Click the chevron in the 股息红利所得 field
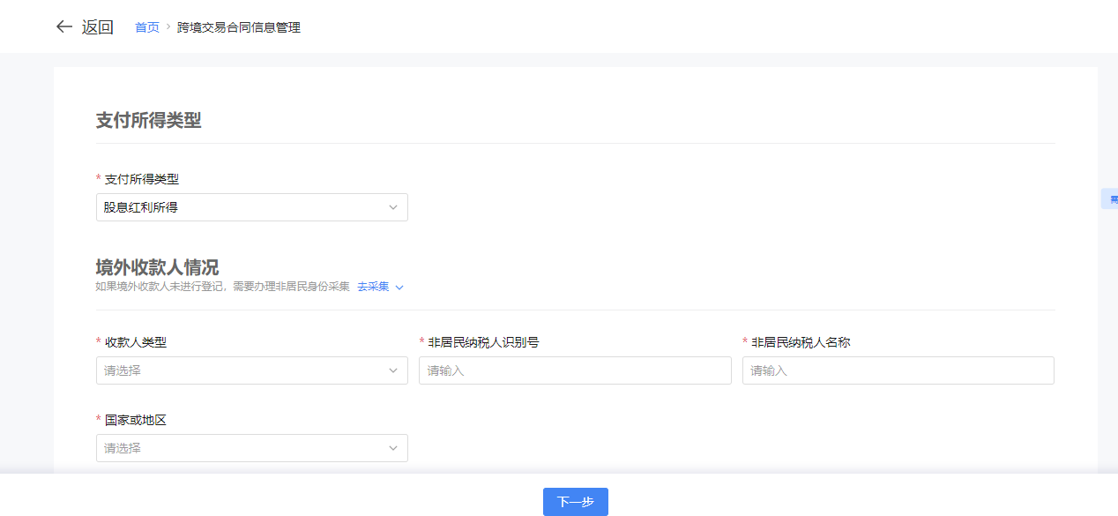1118x516 pixels. tap(393, 207)
